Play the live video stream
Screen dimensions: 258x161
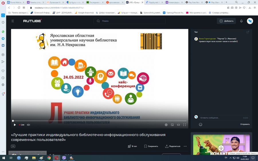(15, 125)
